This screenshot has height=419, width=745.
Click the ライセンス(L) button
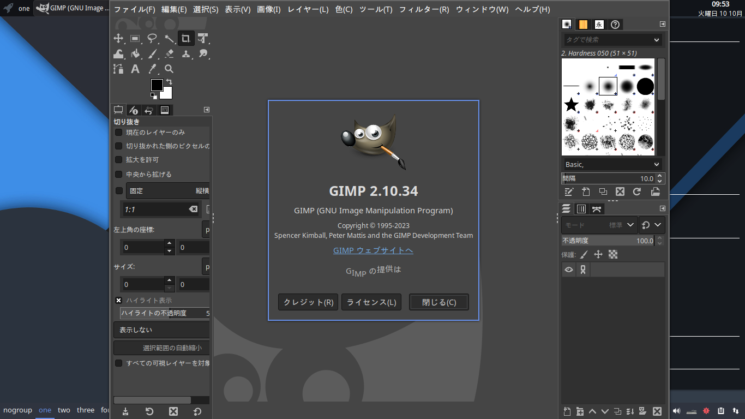pos(371,302)
